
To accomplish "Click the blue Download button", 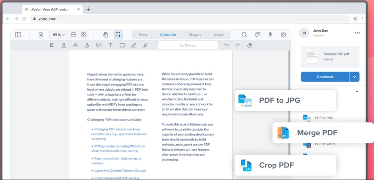I will [325, 77].
